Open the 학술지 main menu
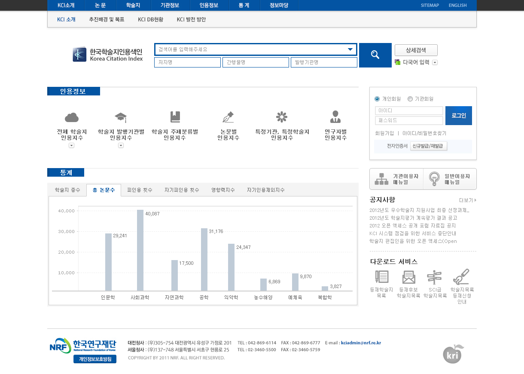The height and width of the screenshot is (374, 524). click(x=133, y=5)
